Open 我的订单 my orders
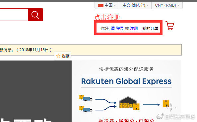The width and height of the screenshot is (197, 122). 150,29
